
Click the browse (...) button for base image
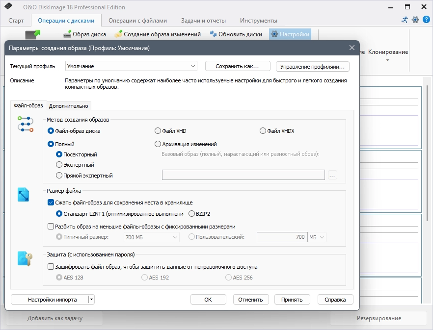point(332,175)
